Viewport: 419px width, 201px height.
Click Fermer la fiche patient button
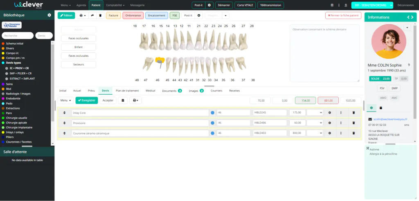point(343,16)
